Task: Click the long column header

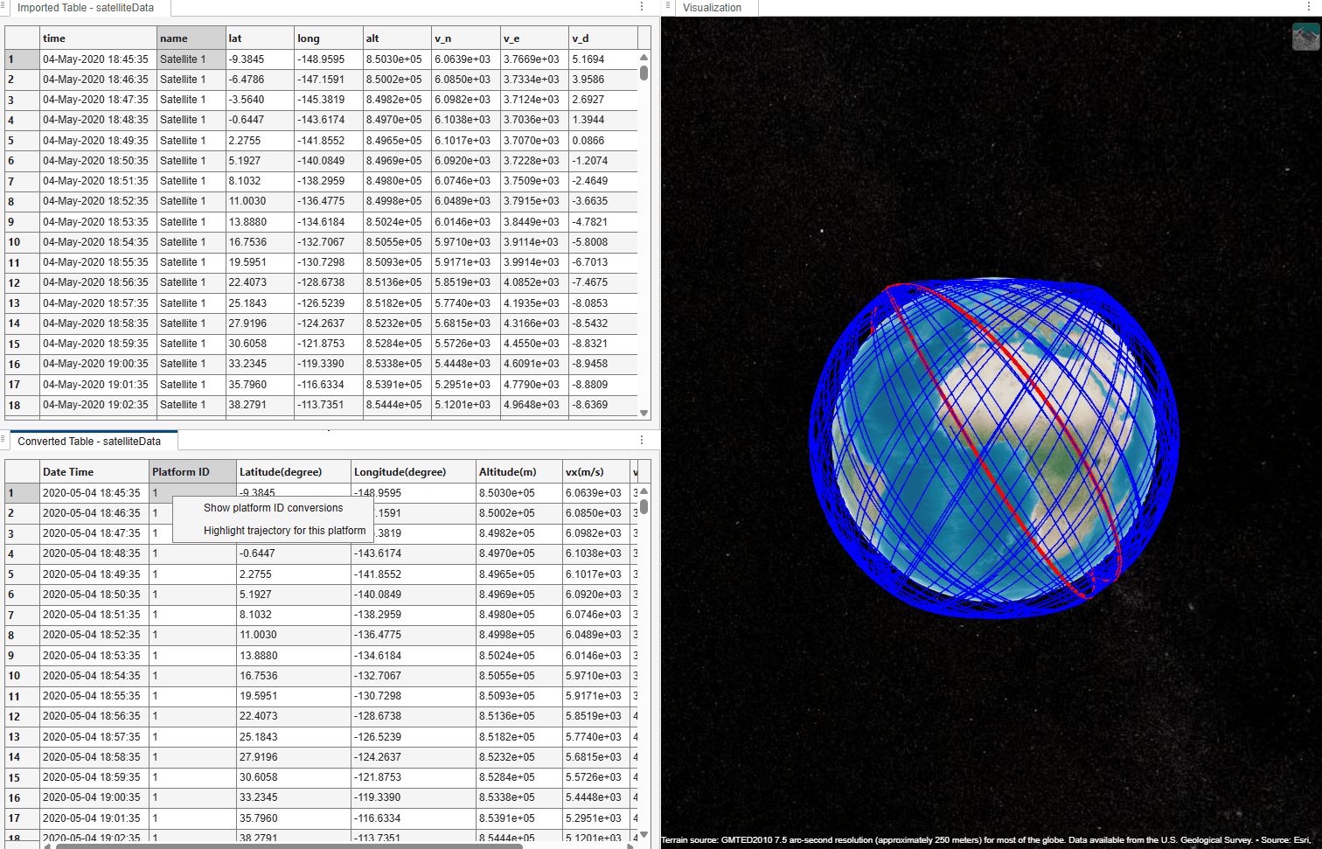Action: tap(329, 38)
